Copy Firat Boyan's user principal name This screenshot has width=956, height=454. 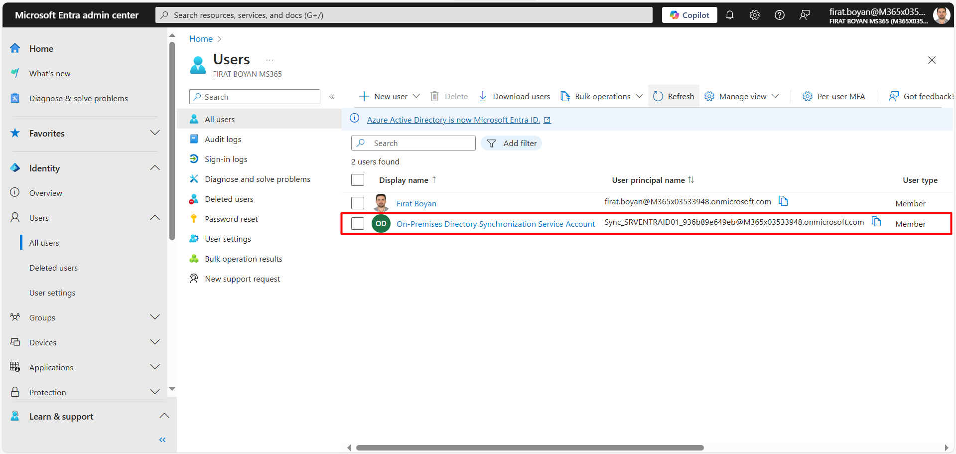tap(783, 201)
